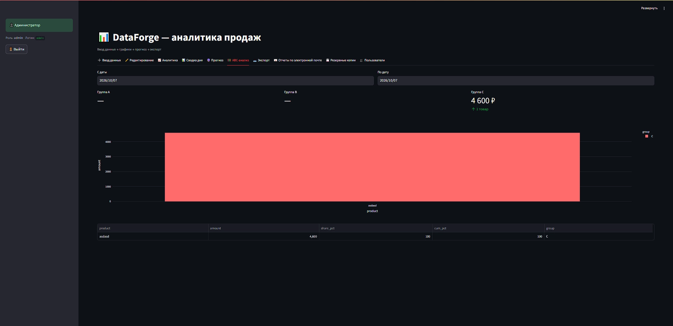This screenshot has height=326, width=673.
Task: Click the 4 600 ₽ Группа C value
Action: point(483,101)
